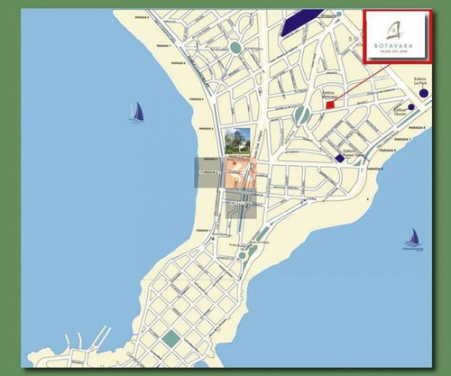Image resolution: width=451 pixels, height=376 pixels.
Task: Select the round green roundabout near Av. Los Alpes
Action: (236, 48)
